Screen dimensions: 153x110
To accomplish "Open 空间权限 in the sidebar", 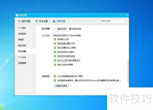I will (22, 34).
